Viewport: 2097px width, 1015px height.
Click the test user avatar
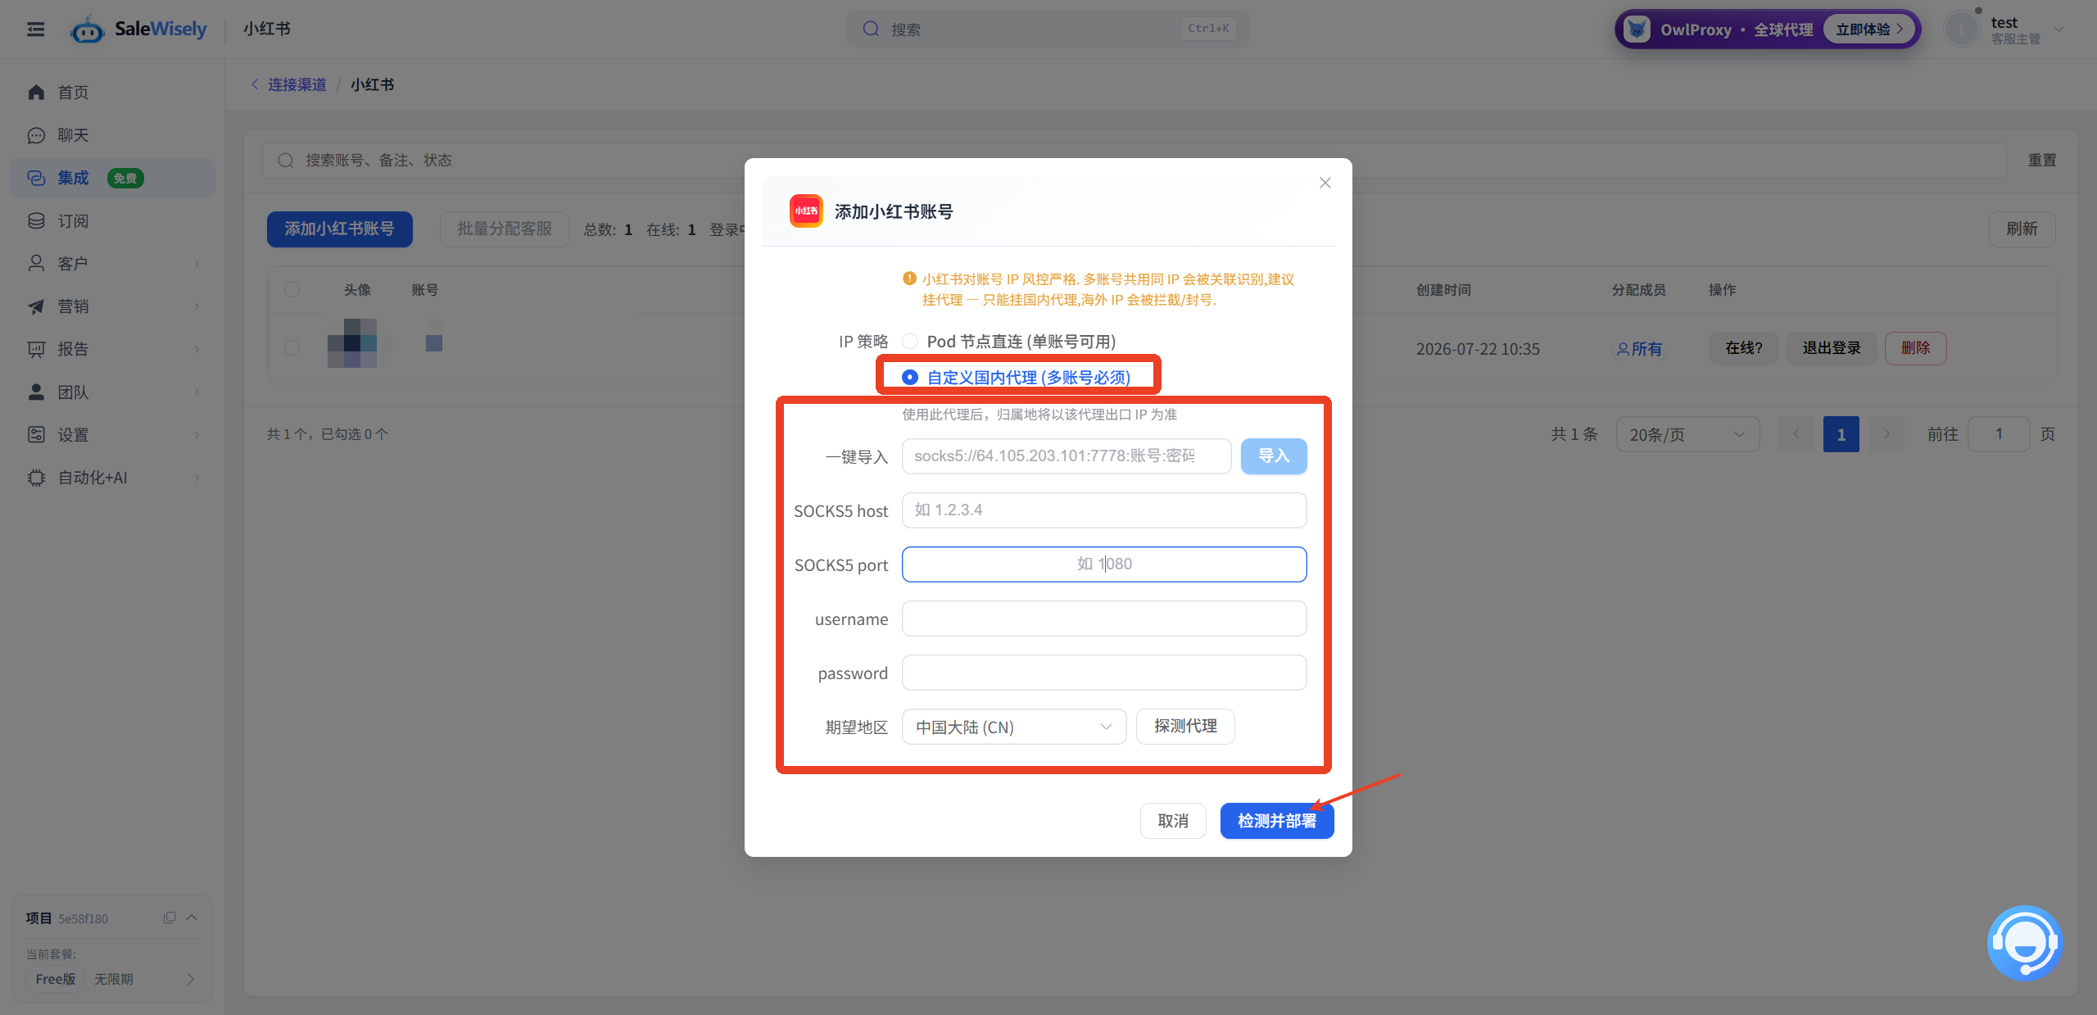1962,29
